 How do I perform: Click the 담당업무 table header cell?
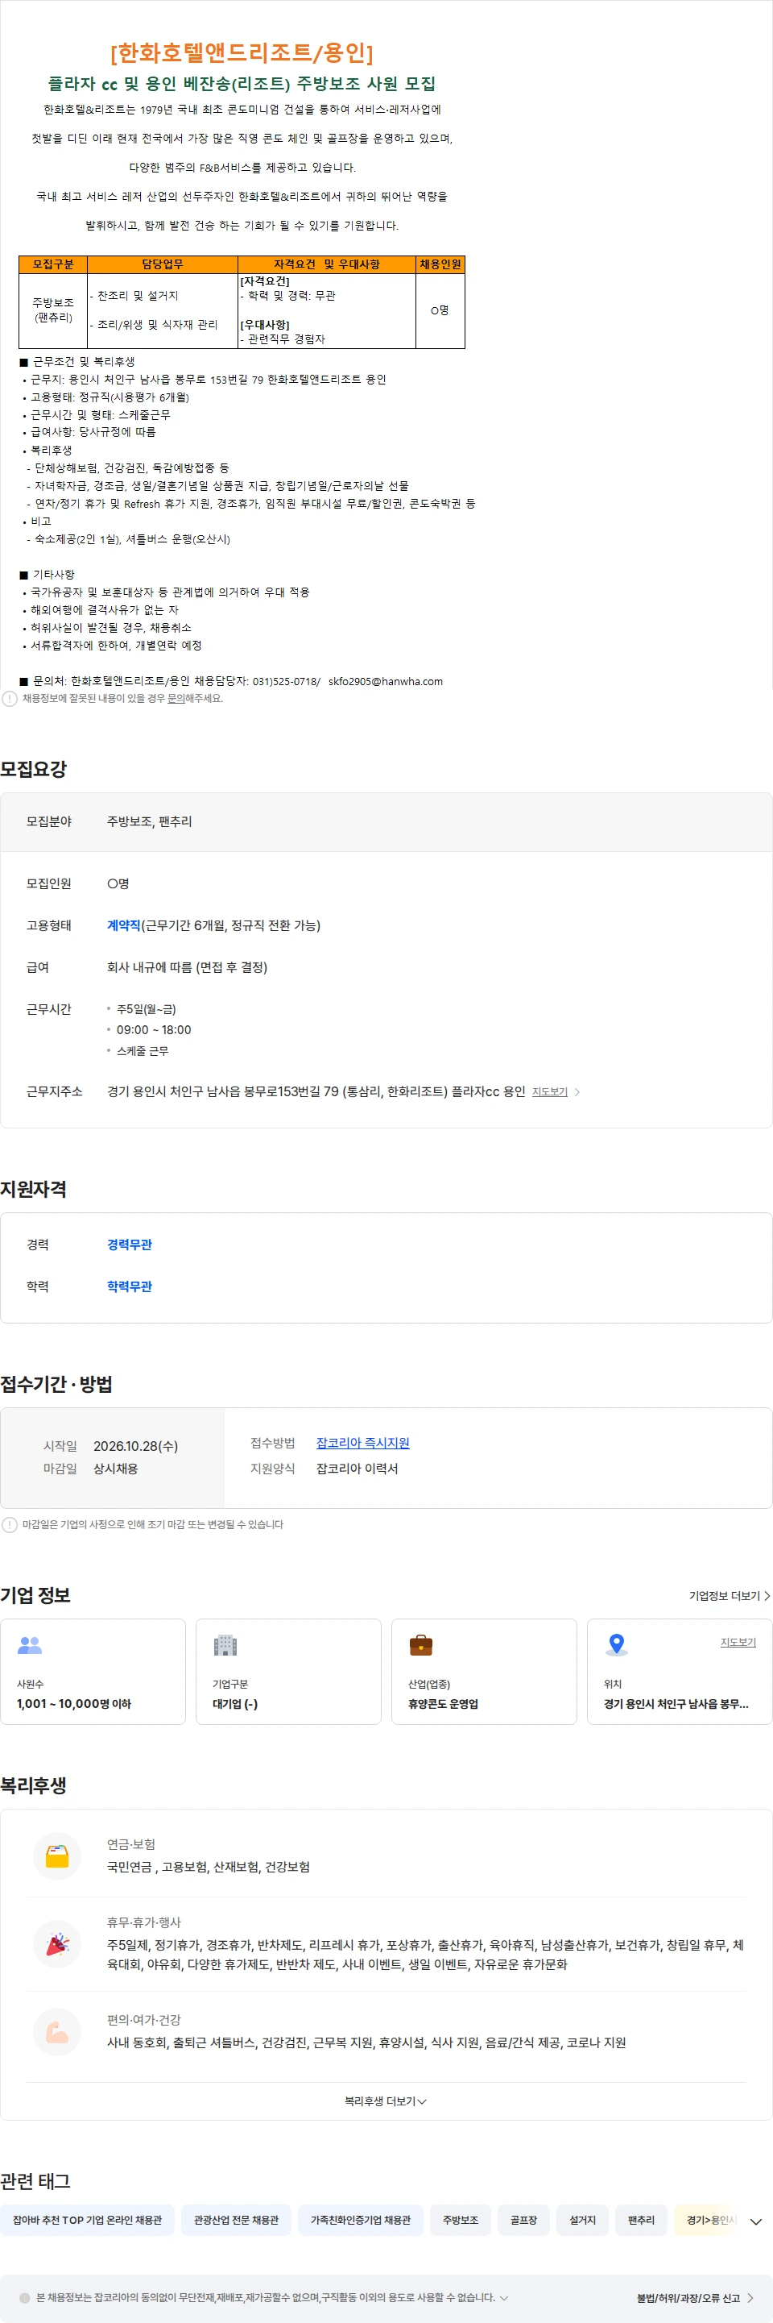[162, 264]
